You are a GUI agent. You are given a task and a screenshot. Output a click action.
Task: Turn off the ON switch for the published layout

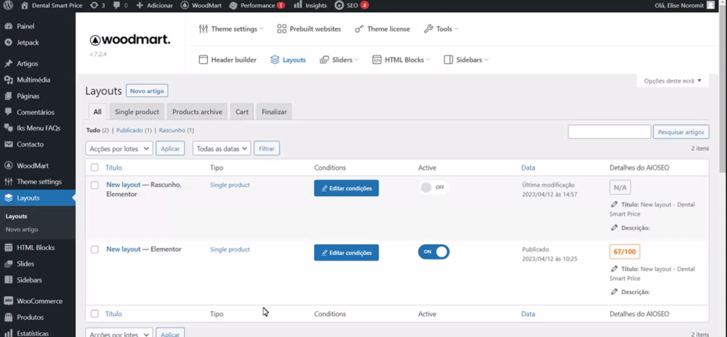pyautogui.click(x=433, y=252)
